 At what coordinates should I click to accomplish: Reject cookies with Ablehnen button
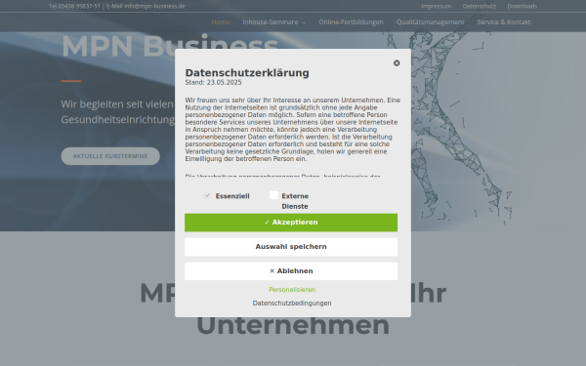point(291,271)
